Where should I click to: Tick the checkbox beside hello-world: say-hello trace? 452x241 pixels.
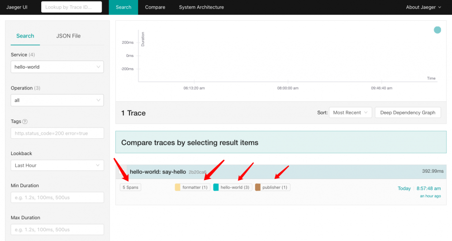tap(122, 171)
